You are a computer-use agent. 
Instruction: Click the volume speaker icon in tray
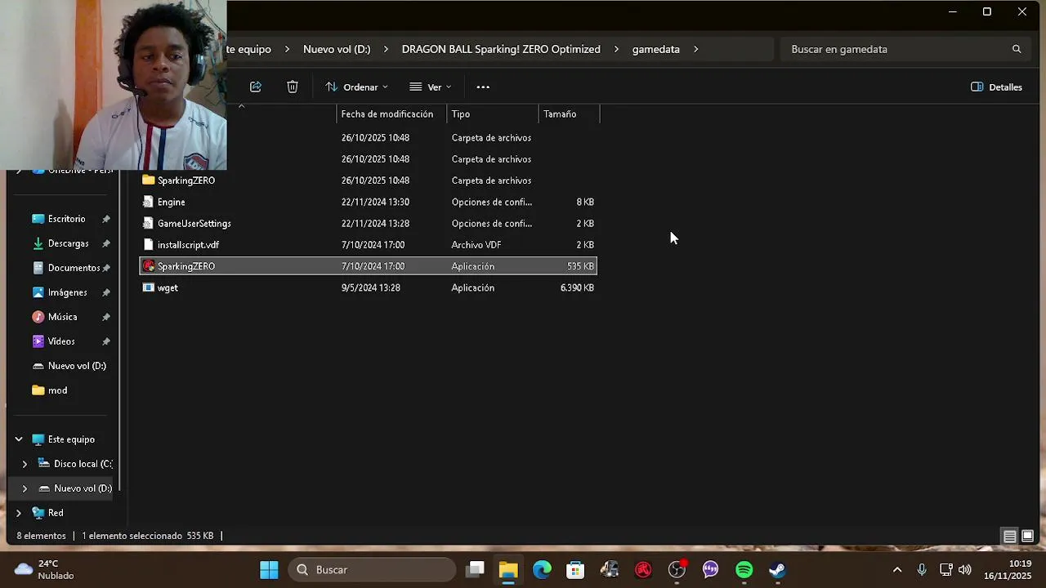click(965, 570)
